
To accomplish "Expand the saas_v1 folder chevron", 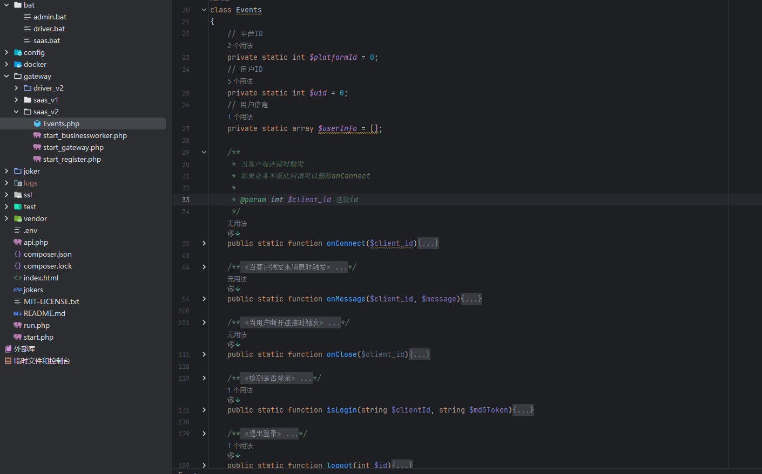I will (x=16, y=100).
